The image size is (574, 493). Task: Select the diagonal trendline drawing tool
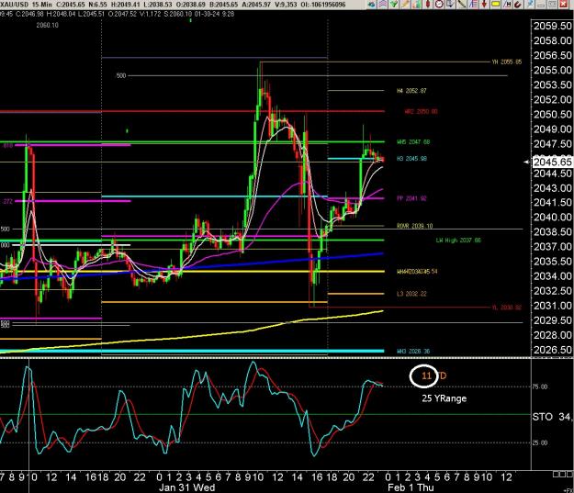[462, 4]
